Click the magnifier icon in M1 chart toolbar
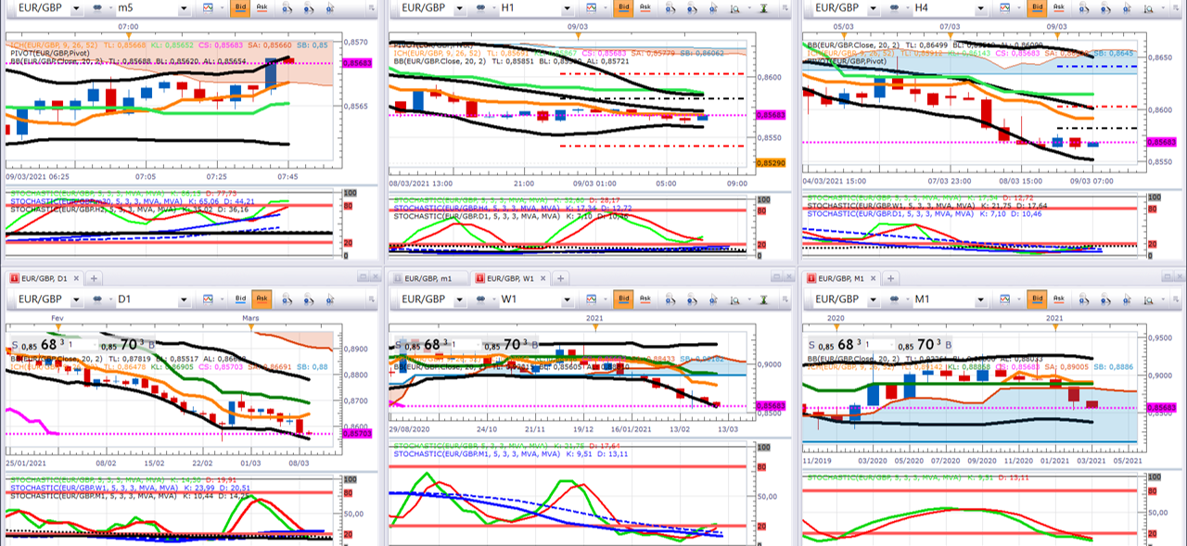The height and width of the screenshot is (546, 1187). [x=1148, y=298]
